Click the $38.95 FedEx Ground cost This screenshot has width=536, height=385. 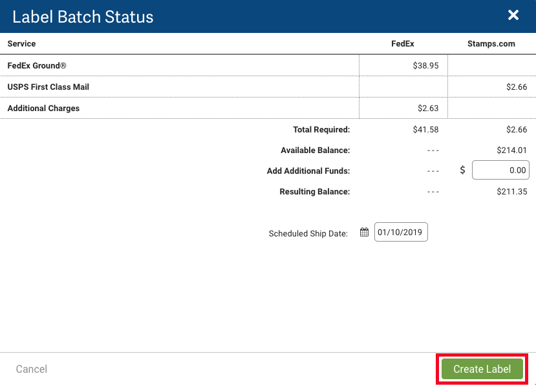[425, 66]
